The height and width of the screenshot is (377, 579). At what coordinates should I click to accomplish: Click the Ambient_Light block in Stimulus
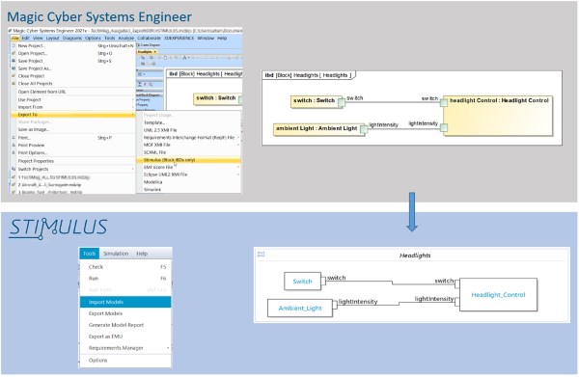[x=300, y=309]
